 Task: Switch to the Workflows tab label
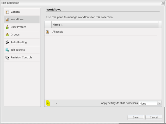click(x=17, y=19)
